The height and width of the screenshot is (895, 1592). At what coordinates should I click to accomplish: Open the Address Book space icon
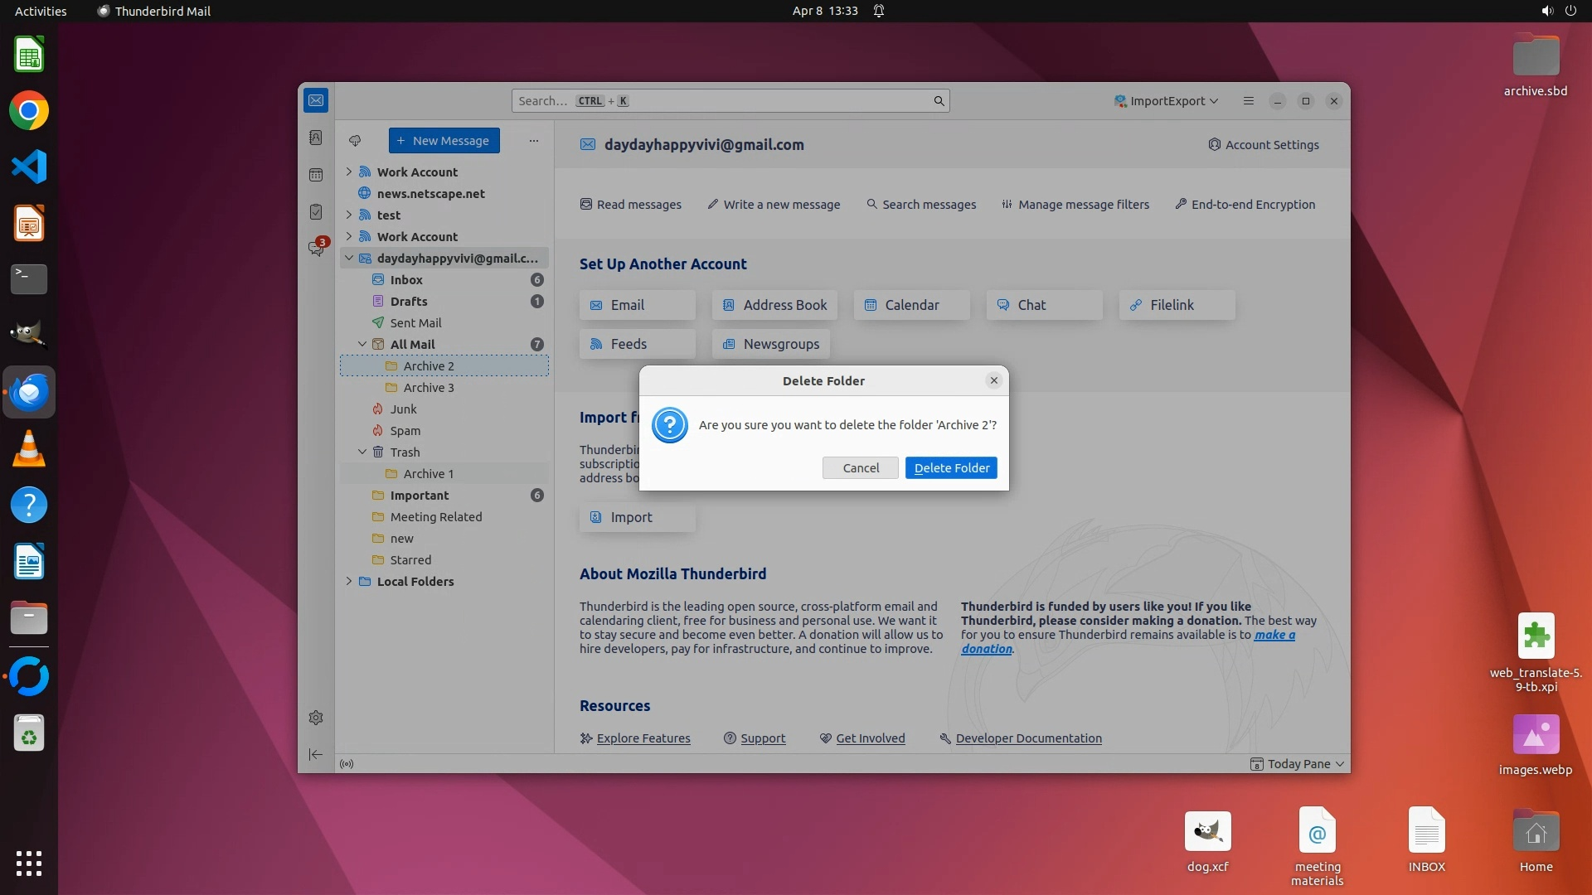pyautogui.click(x=316, y=138)
